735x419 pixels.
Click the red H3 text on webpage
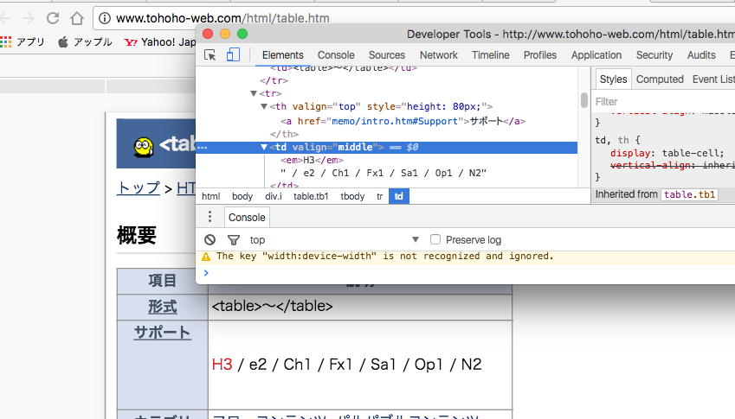pyautogui.click(x=222, y=365)
